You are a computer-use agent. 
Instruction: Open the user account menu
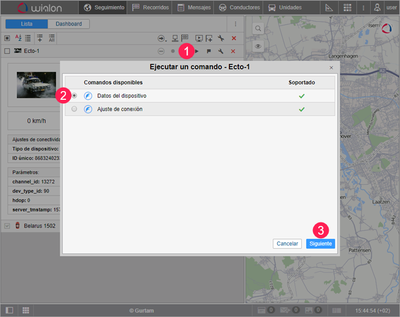pos(385,8)
